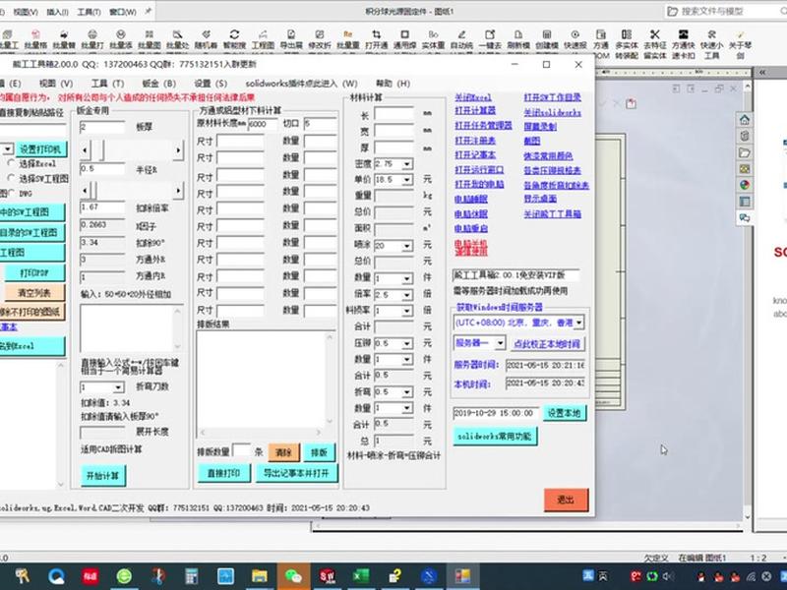Click the 随机着 random color toolbar icon
This screenshot has width=787, height=590.
coord(206,34)
